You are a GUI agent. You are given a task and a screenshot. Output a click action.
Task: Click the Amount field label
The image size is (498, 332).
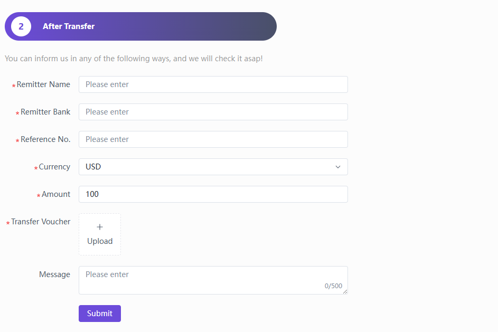(56, 194)
